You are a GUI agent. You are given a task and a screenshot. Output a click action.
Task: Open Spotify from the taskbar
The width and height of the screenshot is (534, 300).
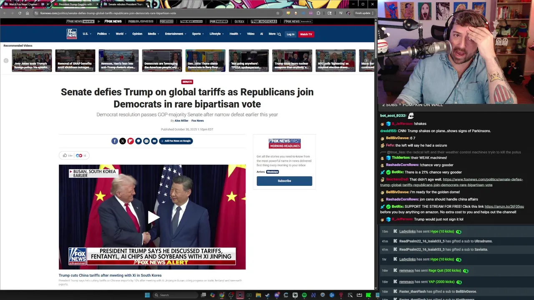click(304, 295)
